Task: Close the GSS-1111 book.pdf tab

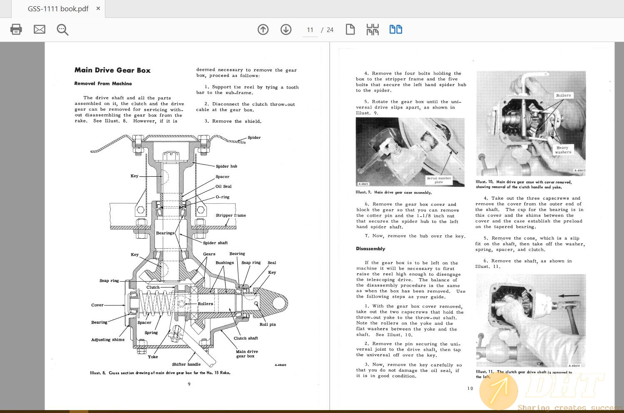Action: coord(98,8)
